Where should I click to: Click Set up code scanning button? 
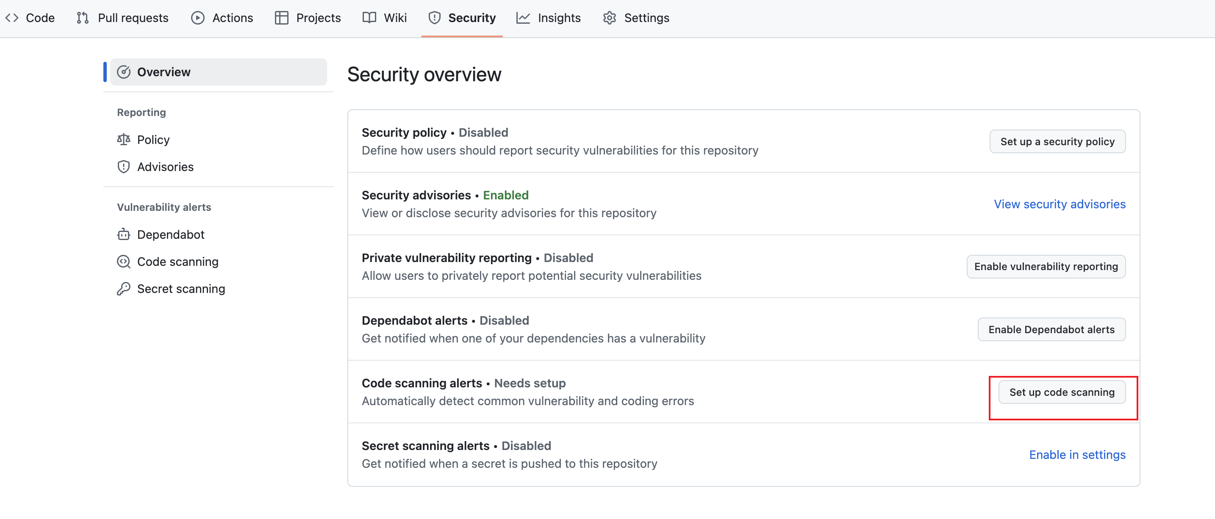click(1061, 392)
